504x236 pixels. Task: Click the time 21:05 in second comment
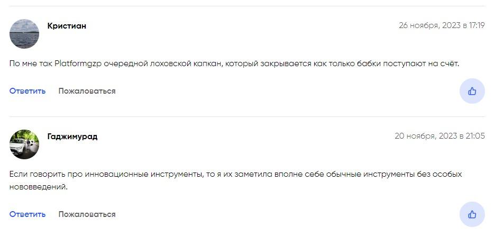475,136
